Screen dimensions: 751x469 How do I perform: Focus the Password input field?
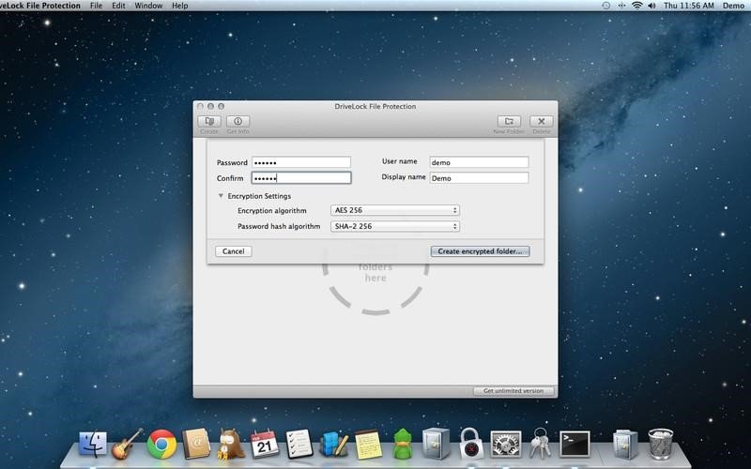click(x=301, y=162)
